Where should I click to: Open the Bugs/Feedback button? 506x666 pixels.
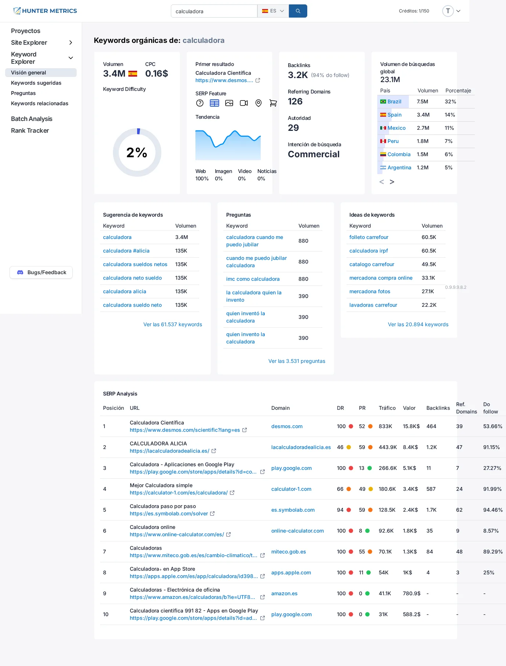41,272
